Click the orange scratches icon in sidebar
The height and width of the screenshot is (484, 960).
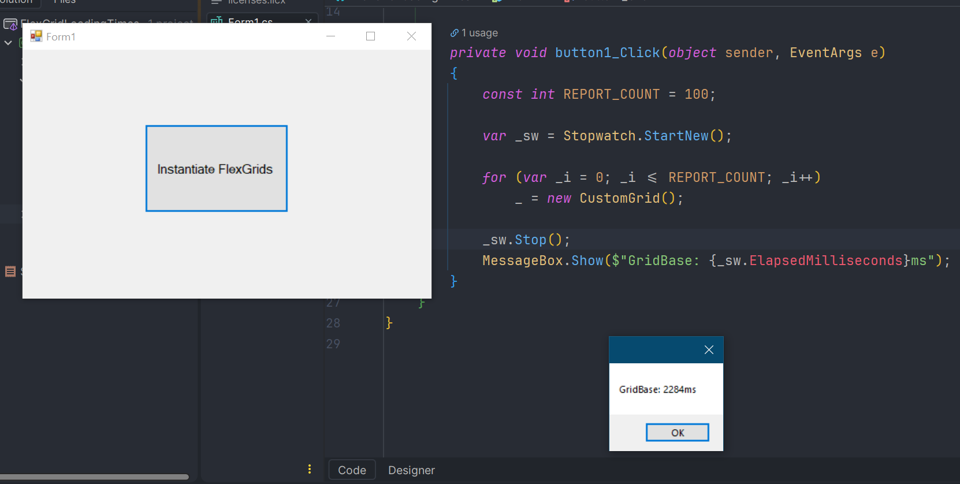point(10,271)
